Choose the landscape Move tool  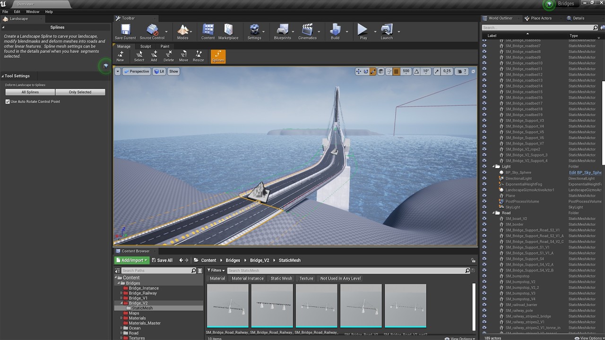(x=183, y=56)
